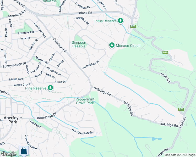This screenshot has width=196, height=157.
Task: Click The Oaks Parade street label
Action: [82, 132]
